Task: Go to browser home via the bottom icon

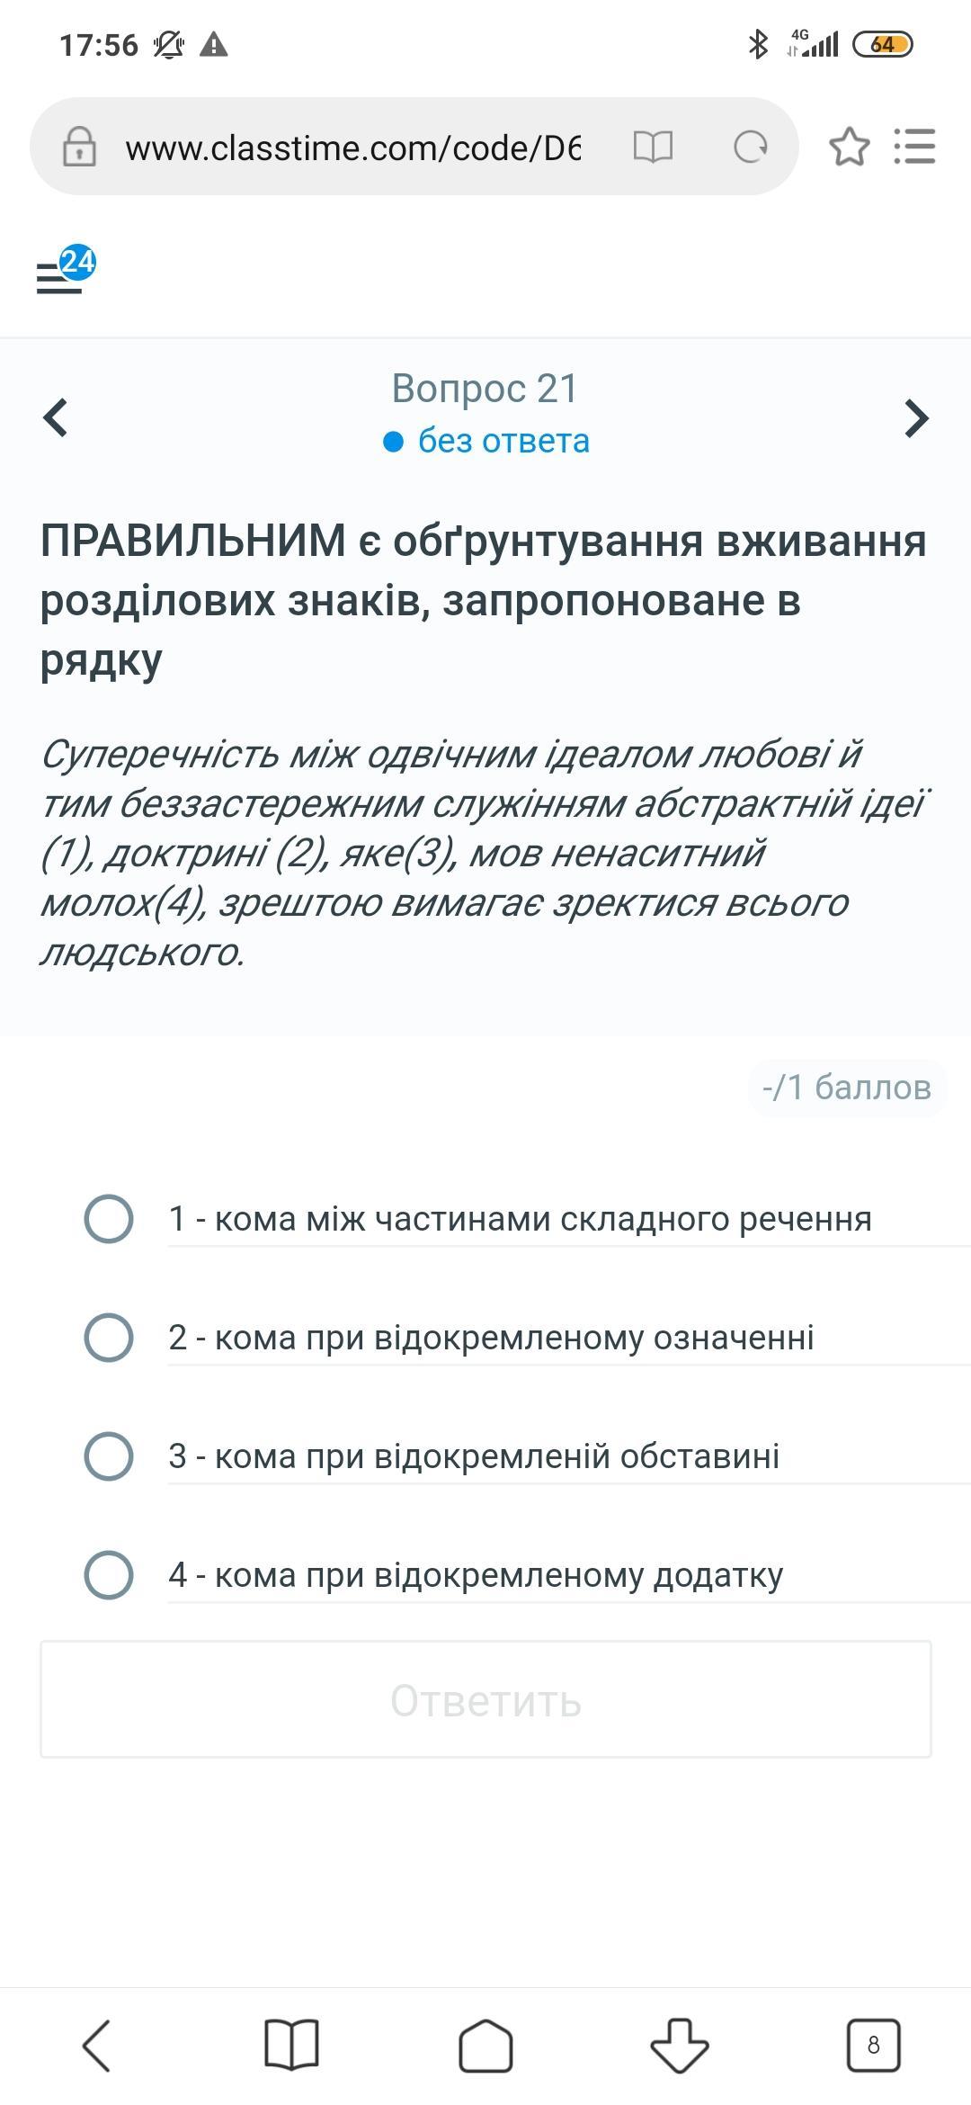Action: tap(485, 2046)
